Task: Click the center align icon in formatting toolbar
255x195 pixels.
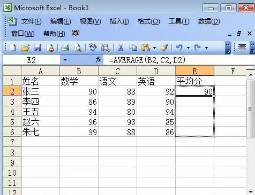Action: [x=242, y=48]
